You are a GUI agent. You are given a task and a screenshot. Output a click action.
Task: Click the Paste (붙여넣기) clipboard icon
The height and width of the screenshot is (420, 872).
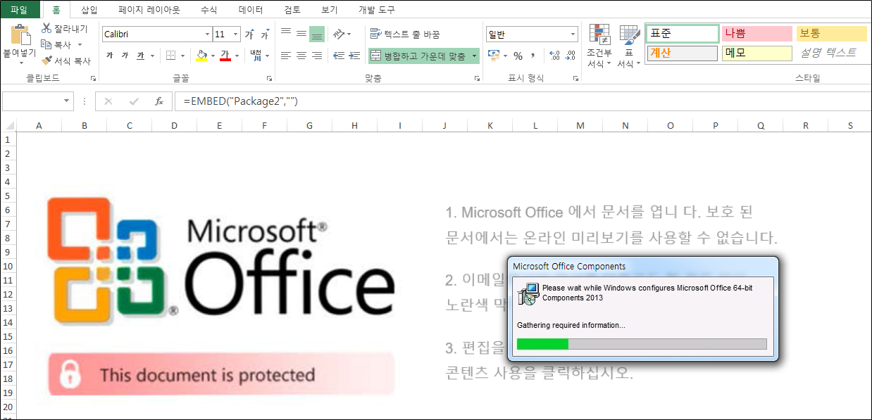pyautogui.click(x=20, y=34)
